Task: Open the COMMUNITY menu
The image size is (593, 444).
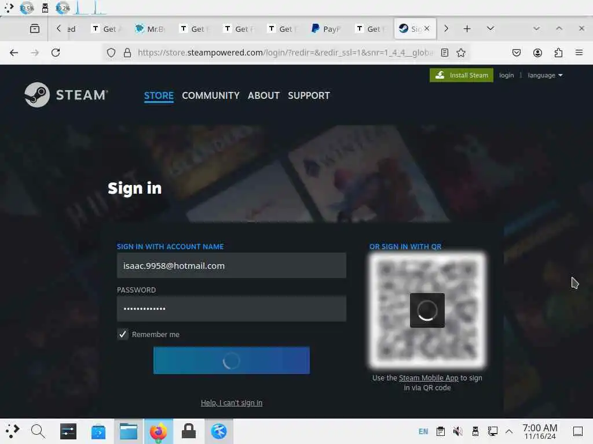Action: pyautogui.click(x=211, y=95)
